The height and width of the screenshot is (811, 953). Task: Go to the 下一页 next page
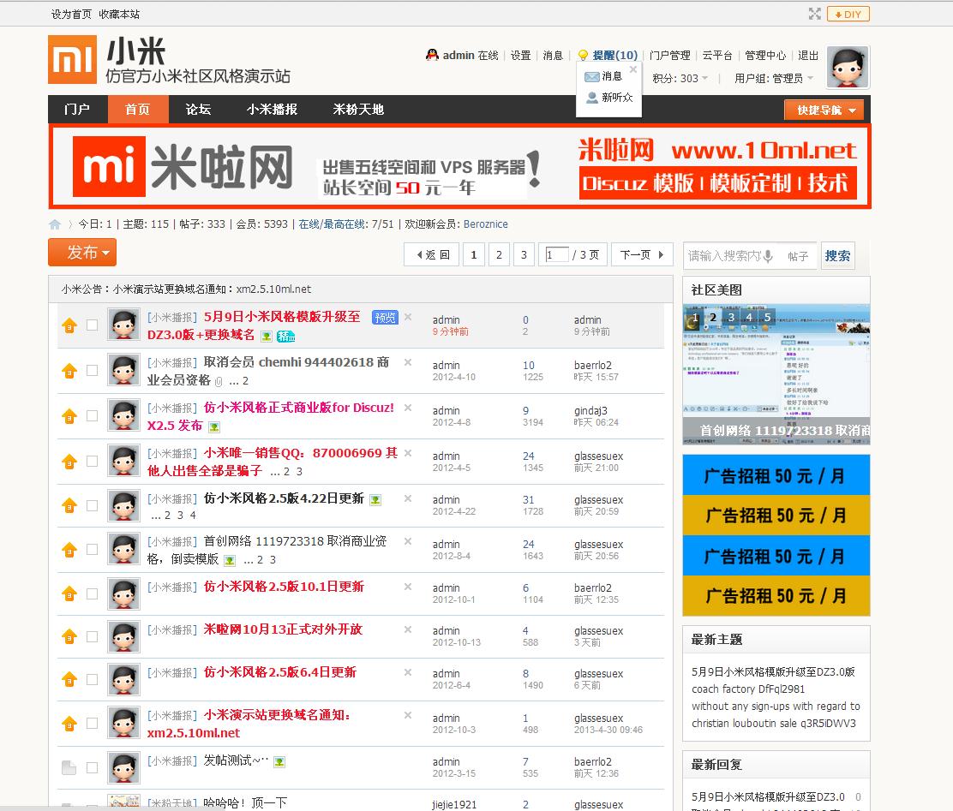point(642,254)
